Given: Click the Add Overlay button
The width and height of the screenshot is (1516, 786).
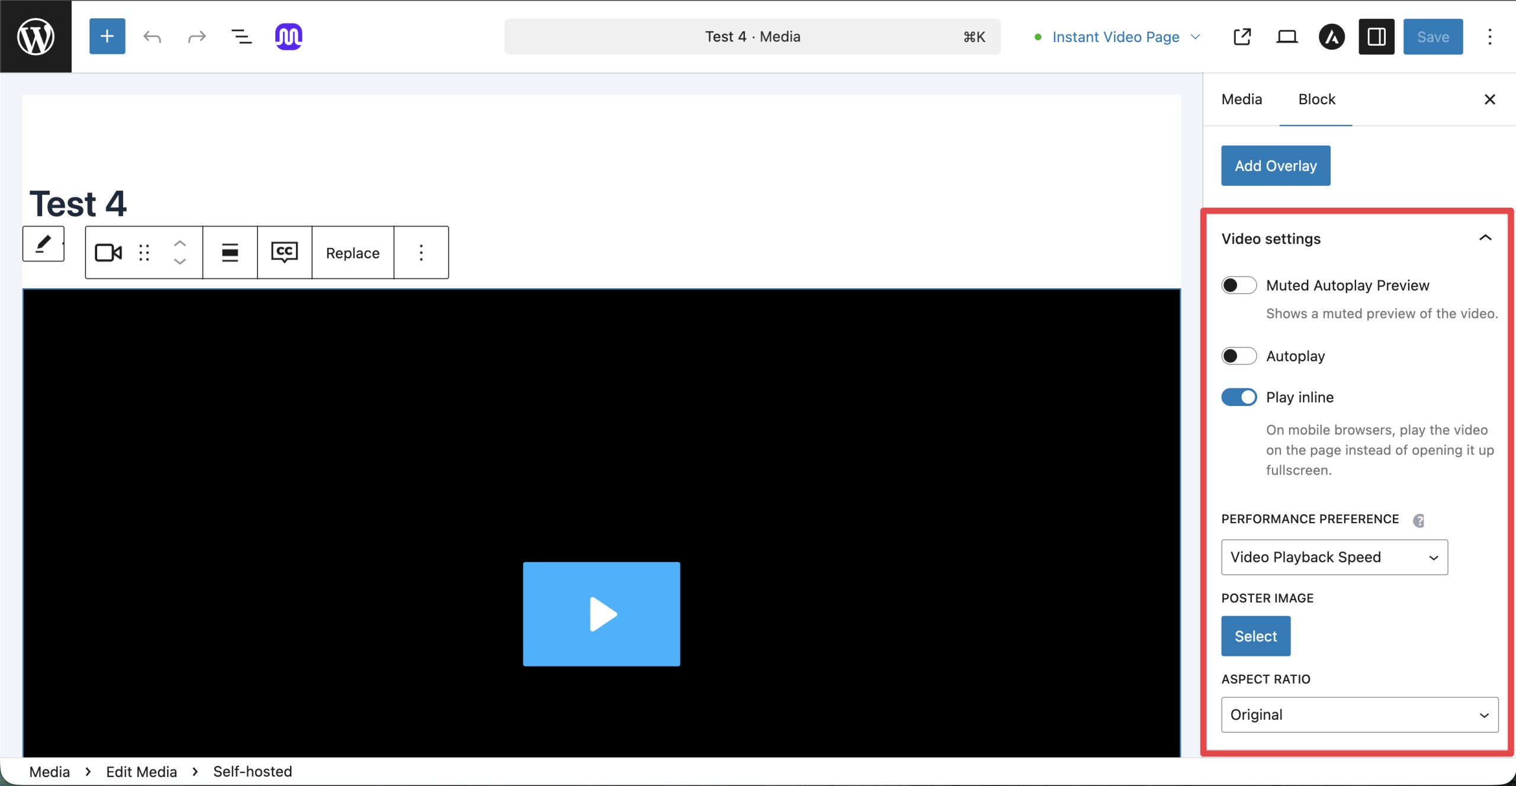Looking at the screenshot, I should [1275, 165].
